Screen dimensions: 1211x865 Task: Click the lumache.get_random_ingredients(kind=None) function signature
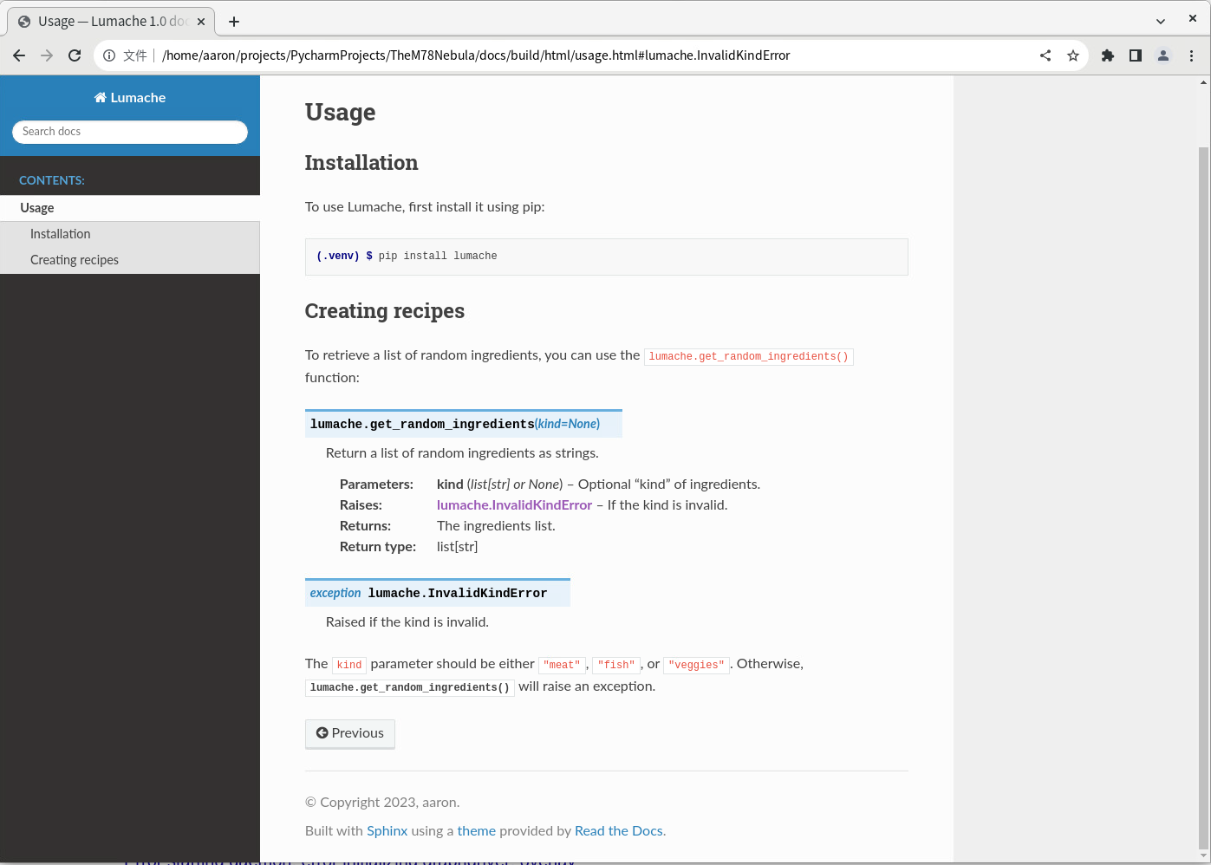(x=464, y=424)
